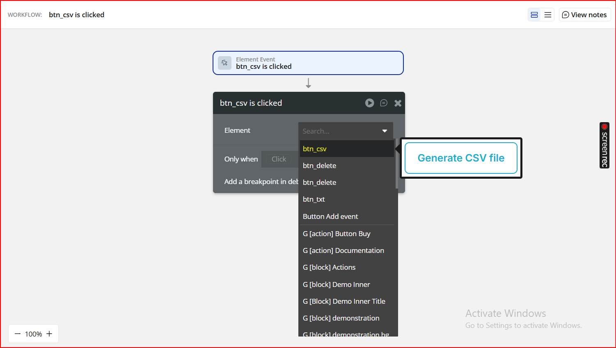Focus the Element search field

point(346,131)
